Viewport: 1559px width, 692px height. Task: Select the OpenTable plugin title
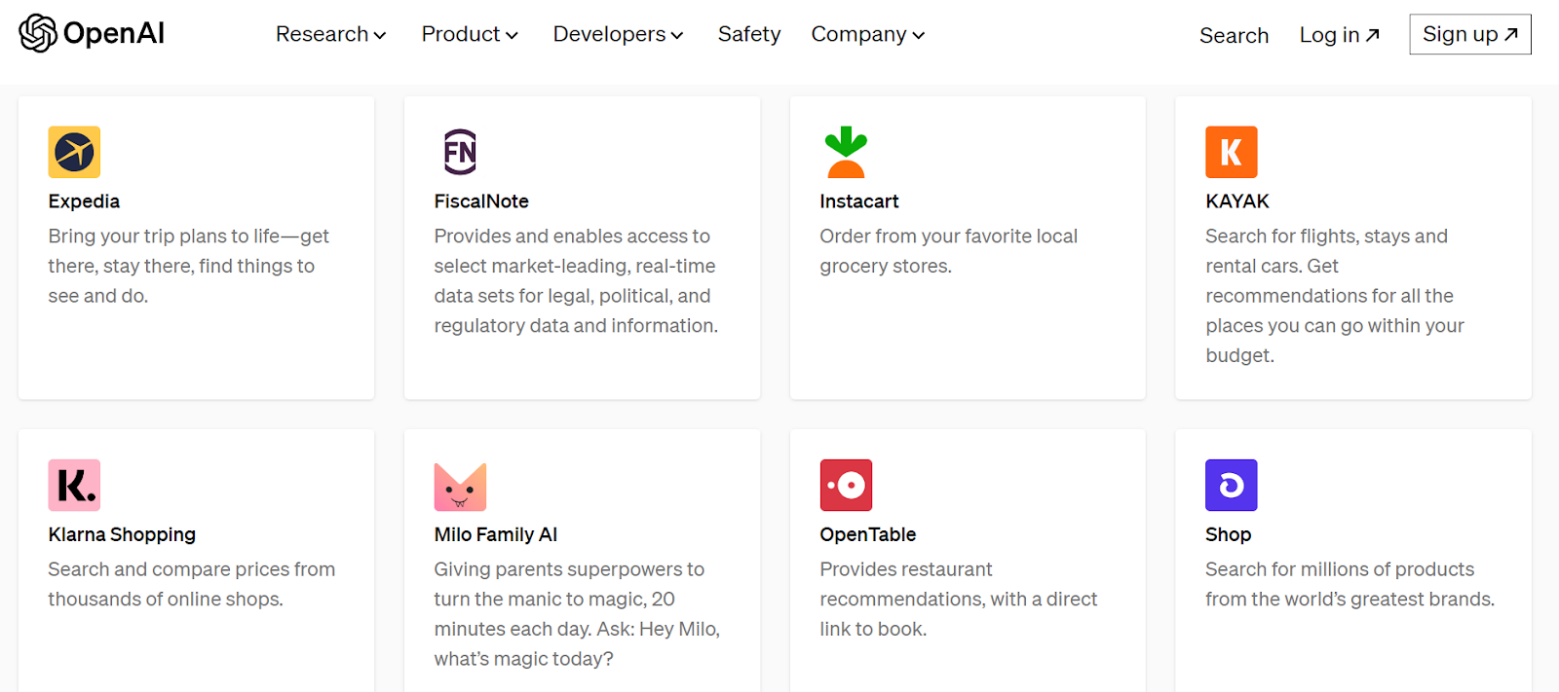click(x=867, y=534)
